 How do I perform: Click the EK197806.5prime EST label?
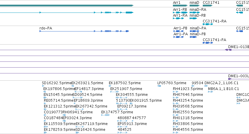point(59,89)
